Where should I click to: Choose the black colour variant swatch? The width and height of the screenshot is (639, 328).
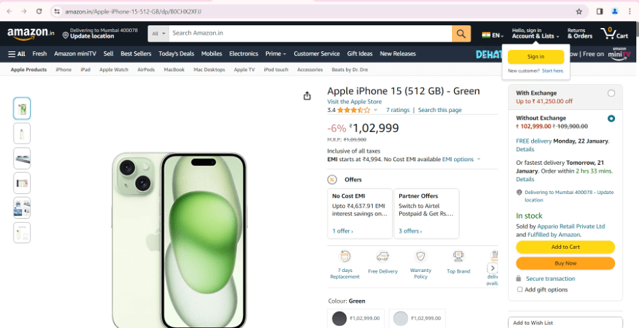339,318
